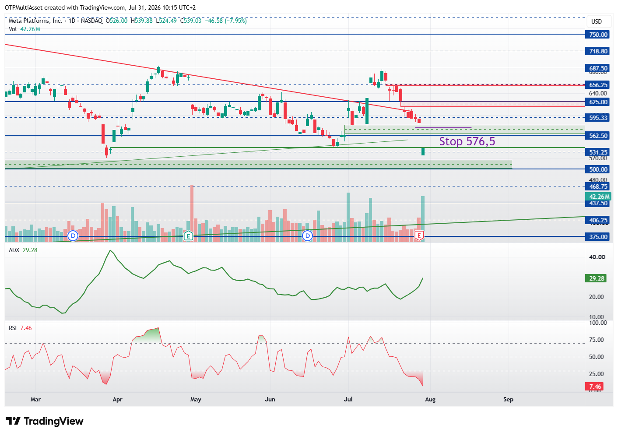Image resolution: width=618 pixels, height=436 pixels.
Task: Click the Vol 42.26M indicator label
Action: point(25,29)
